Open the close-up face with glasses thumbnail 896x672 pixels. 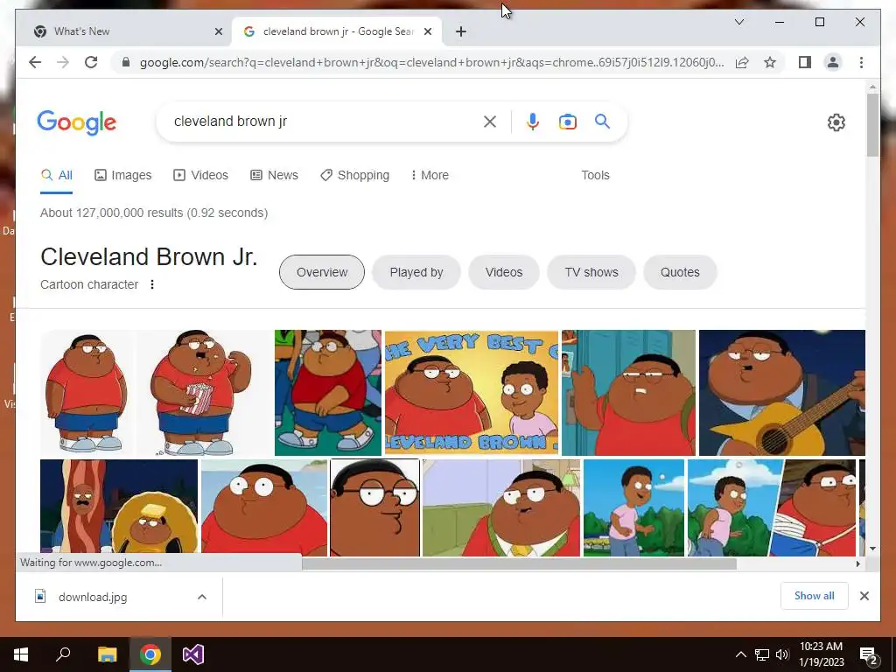(374, 507)
